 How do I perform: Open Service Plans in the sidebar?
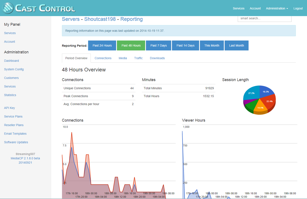(13, 117)
